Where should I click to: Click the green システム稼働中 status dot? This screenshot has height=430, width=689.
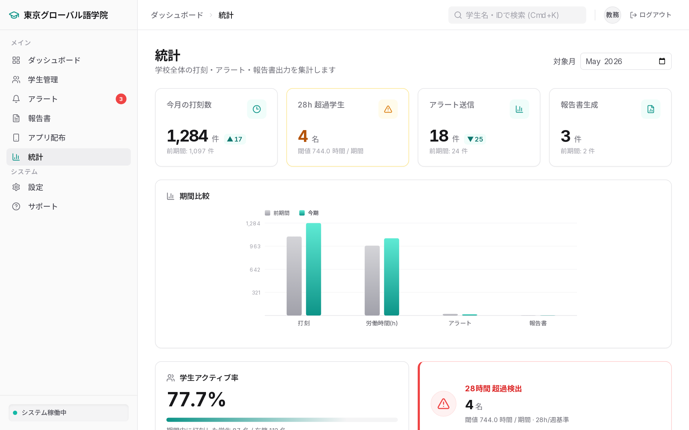click(15, 413)
